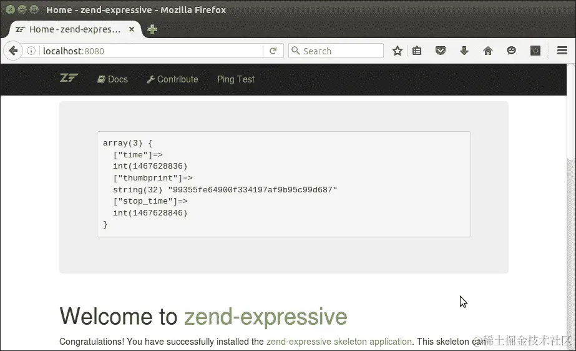This screenshot has height=351, width=576.
Task: Click the text array(3) {
Action: click(x=127, y=143)
